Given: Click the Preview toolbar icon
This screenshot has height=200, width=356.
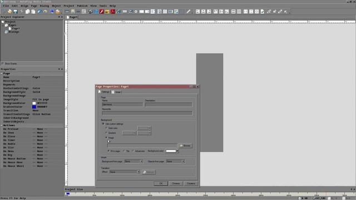Looking at the screenshot, I should pyautogui.click(x=52, y=11).
